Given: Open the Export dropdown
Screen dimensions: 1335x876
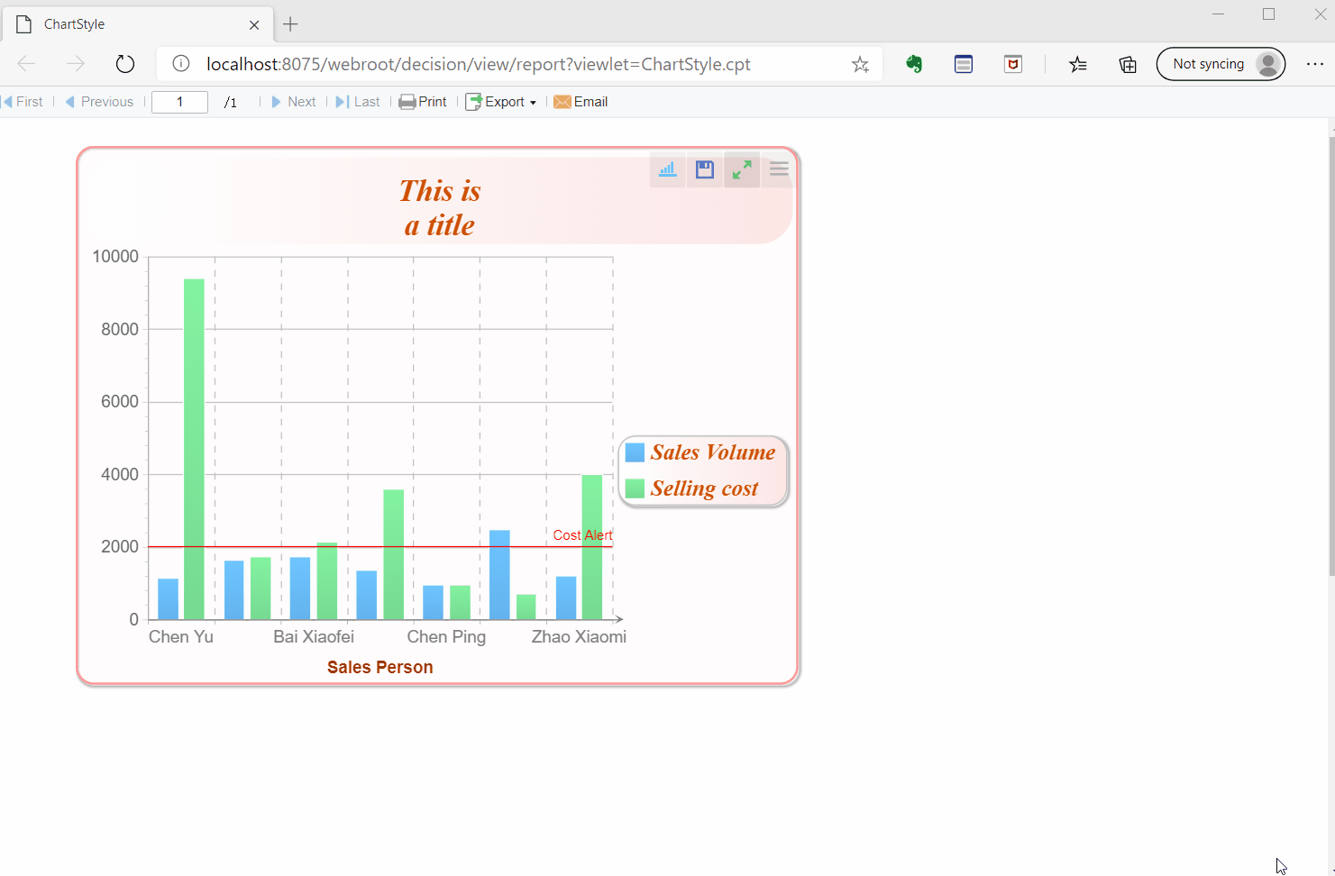Looking at the screenshot, I should point(501,101).
